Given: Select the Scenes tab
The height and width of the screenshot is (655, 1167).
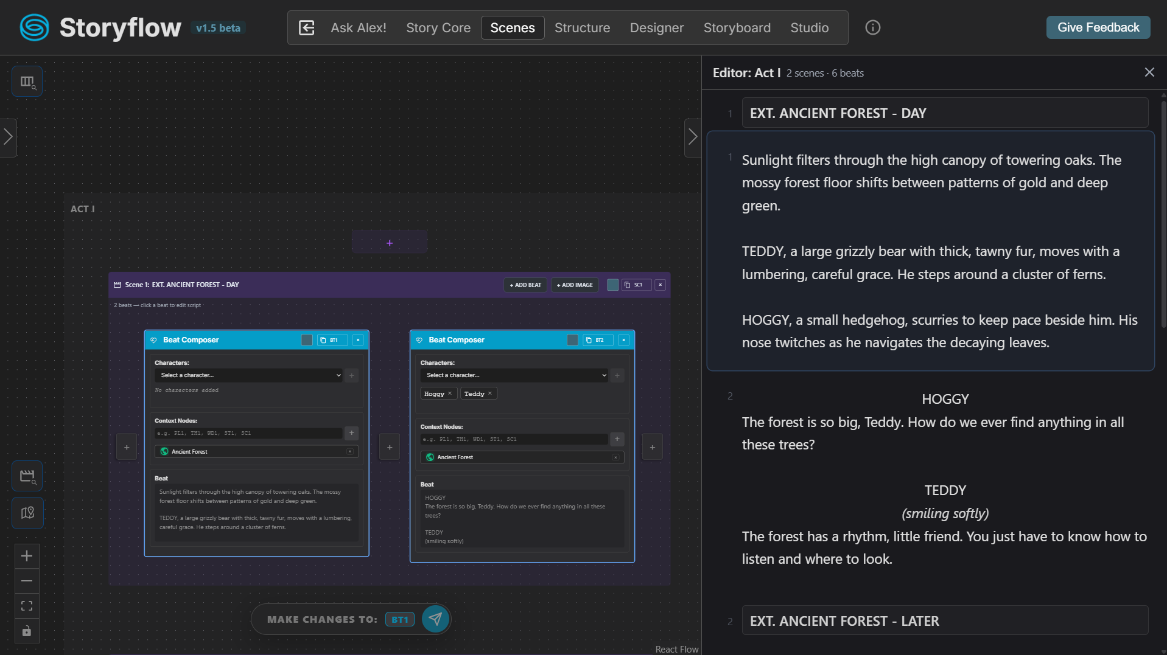Looking at the screenshot, I should 513,28.
